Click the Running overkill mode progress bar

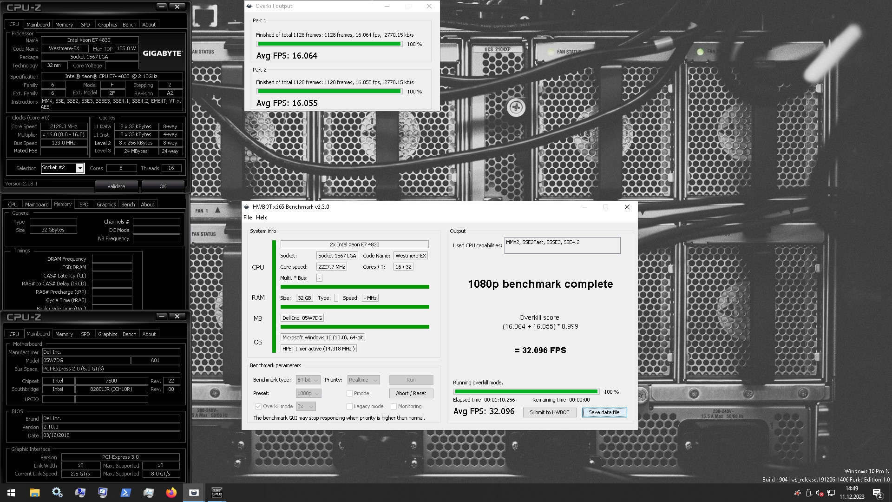(526, 392)
